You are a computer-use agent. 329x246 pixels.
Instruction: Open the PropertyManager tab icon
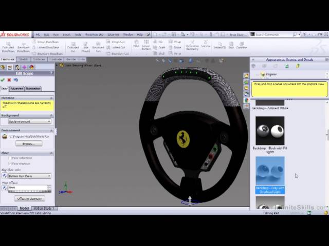[10, 67]
